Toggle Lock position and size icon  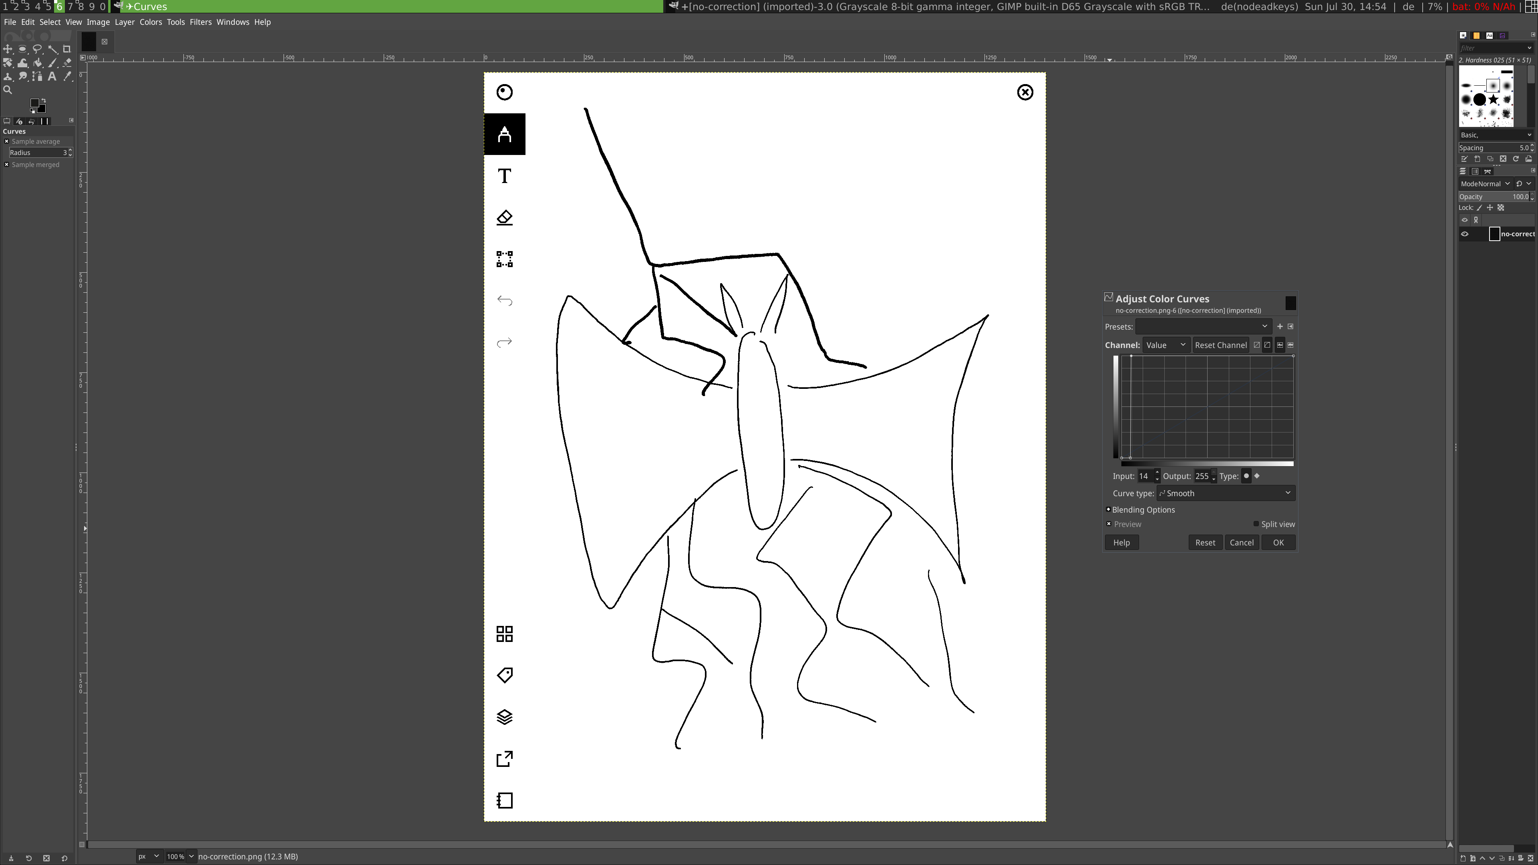(1490, 207)
